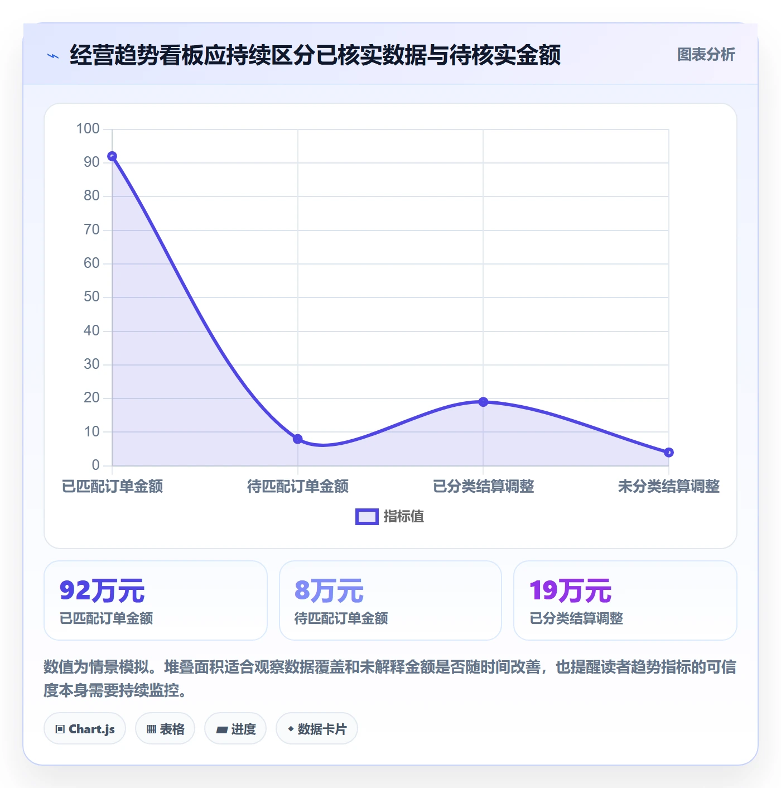Image resolution: width=781 pixels, height=788 pixels.
Task: Click the data point at 待匹配订单金额
Action: click(x=298, y=439)
